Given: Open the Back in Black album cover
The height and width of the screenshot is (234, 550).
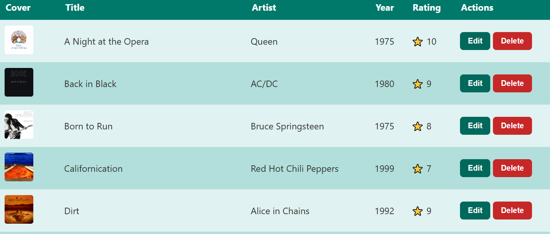Looking at the screenshot, I should (19, 82).
